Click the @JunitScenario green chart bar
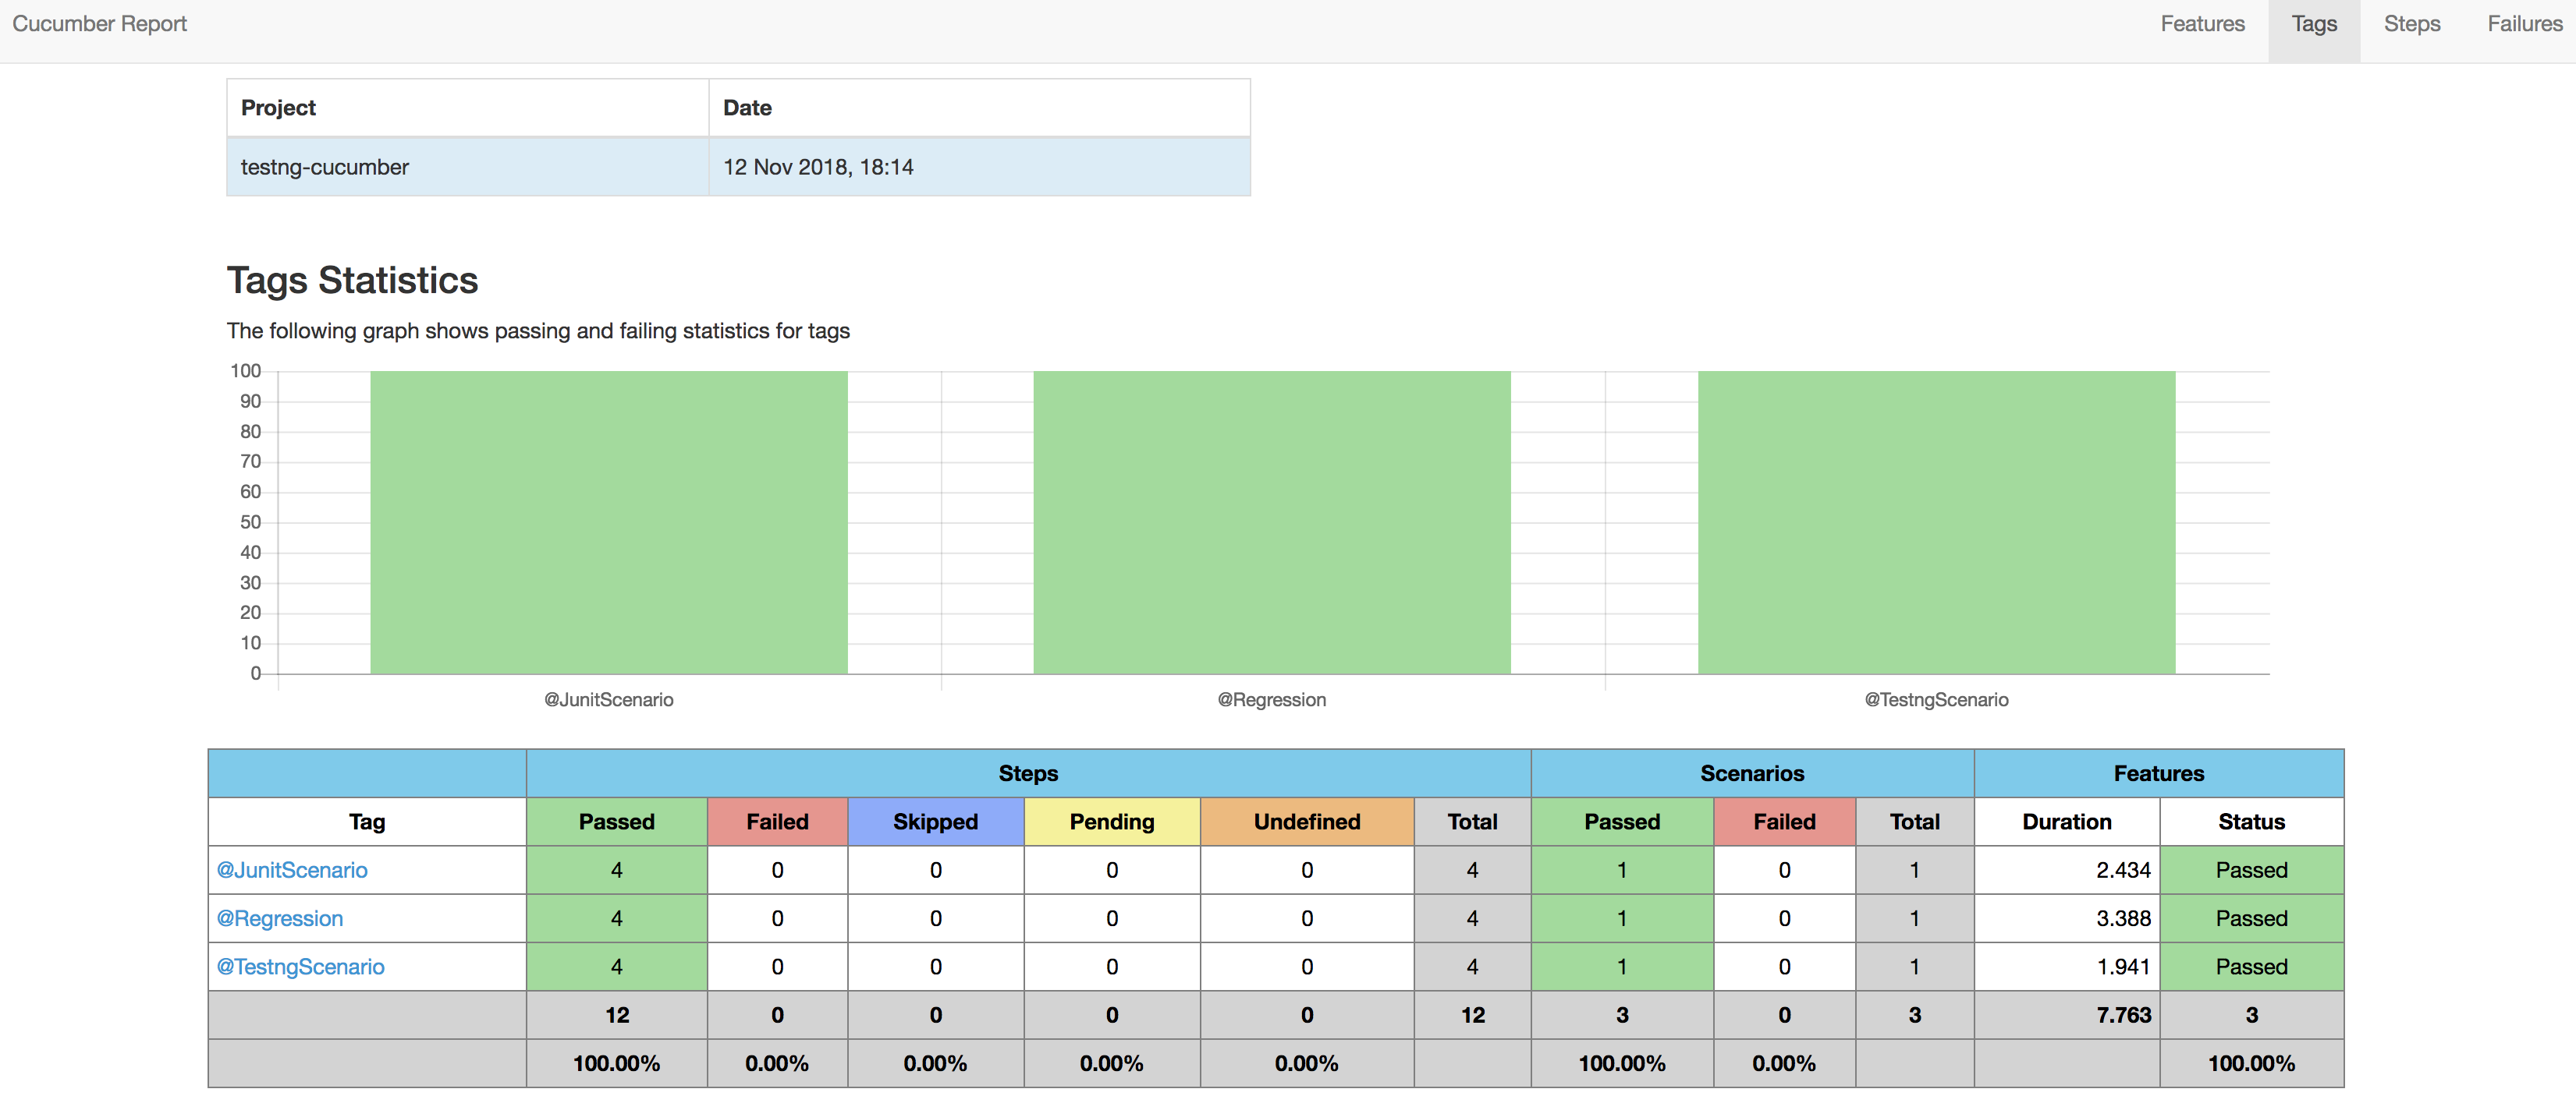The height and width of the screenshot is (1096, 2576). pyautogui.click(x=608, y=522)
